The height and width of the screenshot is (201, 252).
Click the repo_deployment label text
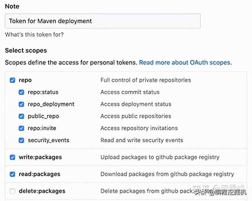pyautogui.click(x=51, y=104)
